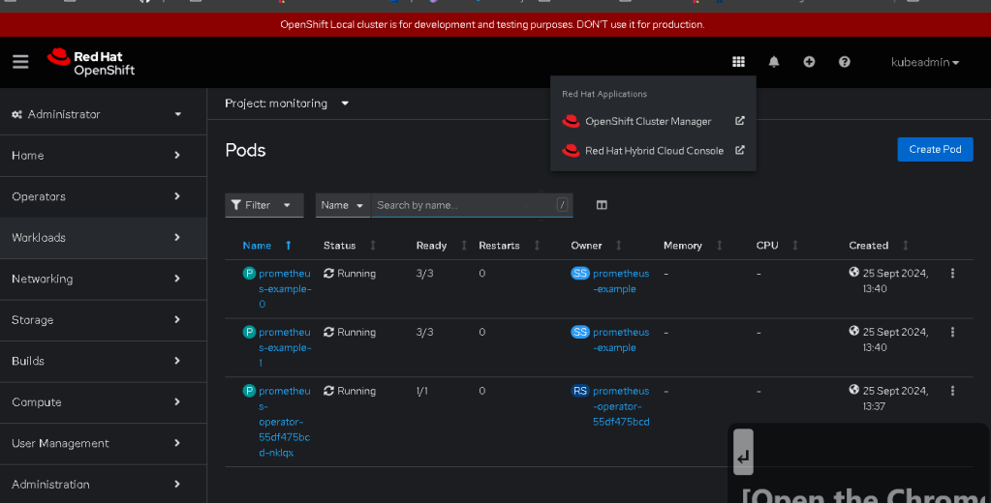Click pod icon beside prometheus-example-0
The height and width of the screenshot is (503, 991).
pyautogui.click(x=249, y=274)
